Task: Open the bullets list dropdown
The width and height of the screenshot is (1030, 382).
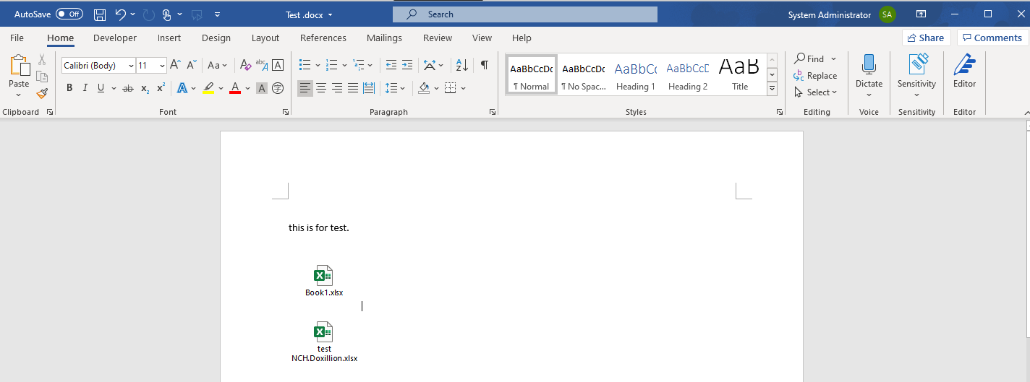Action: pos(318,65)
